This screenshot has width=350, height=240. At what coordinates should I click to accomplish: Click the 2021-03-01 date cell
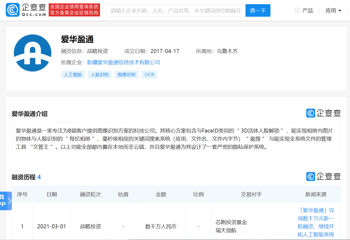52,226
